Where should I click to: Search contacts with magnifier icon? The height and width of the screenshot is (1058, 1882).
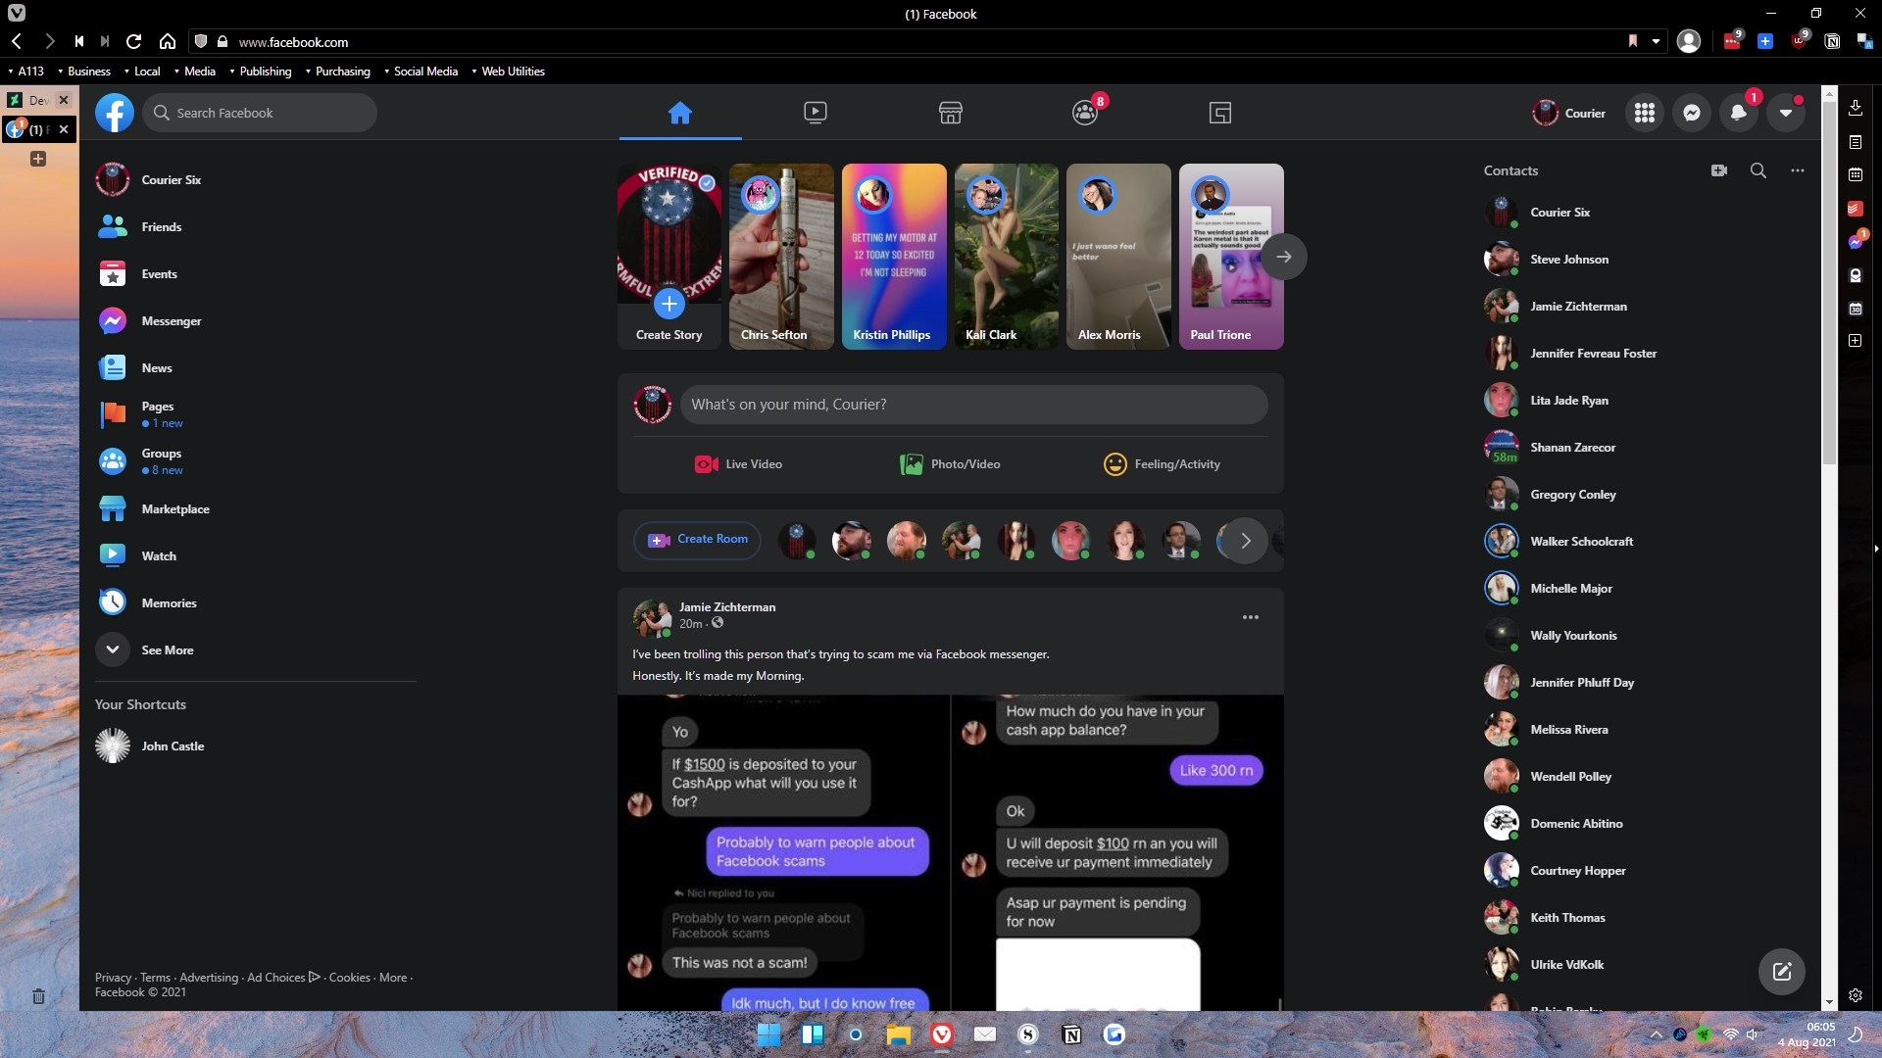coord(1758,170)
